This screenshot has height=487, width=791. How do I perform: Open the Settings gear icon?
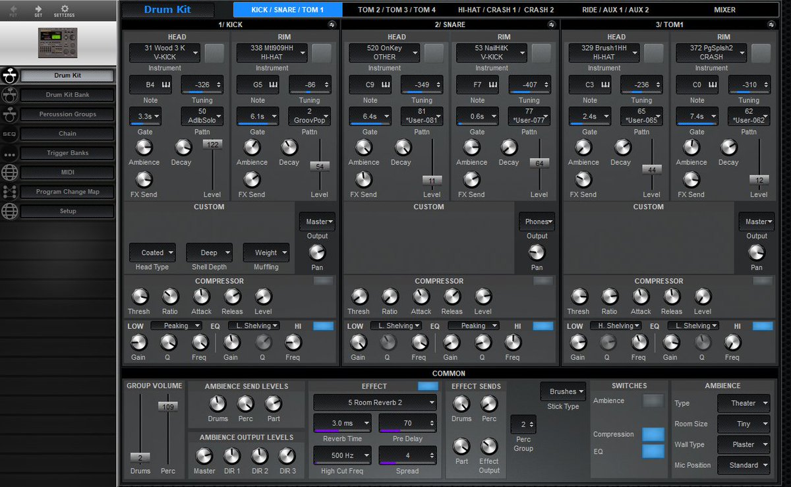point(64,8)
